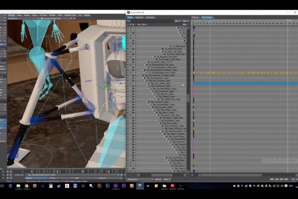Click the Options button in Scene Editor
Image resolution: width=298 pixels, height=199 pixels.
[157, 179]
